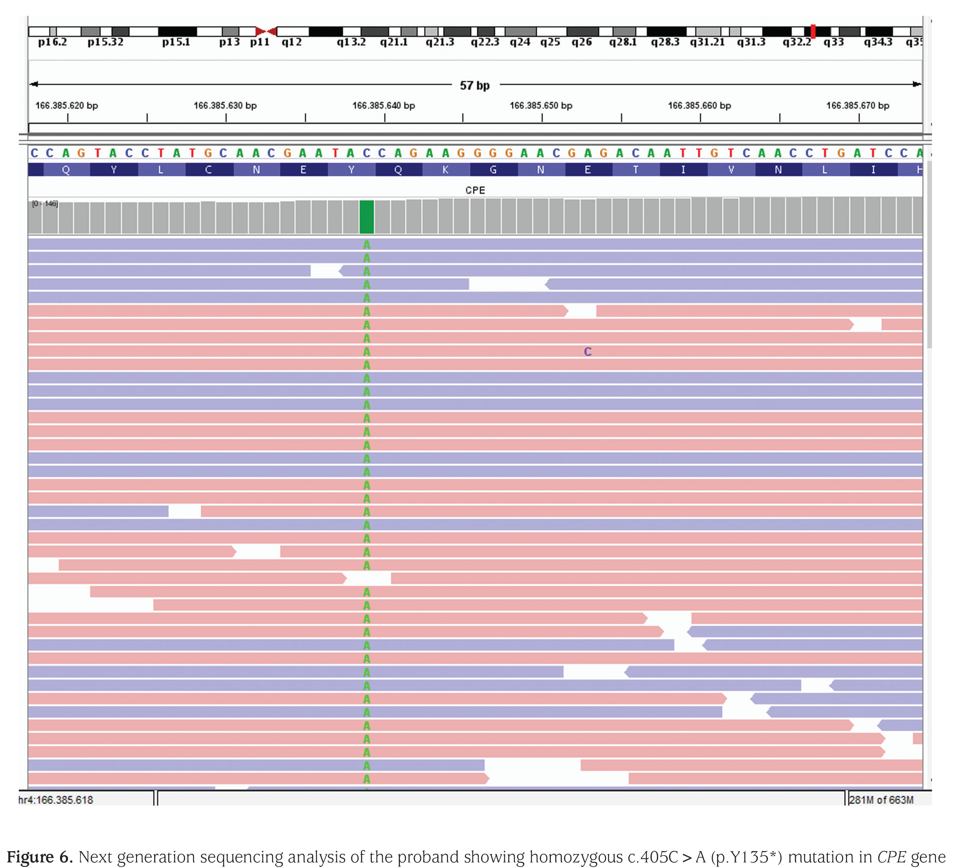This screenshot has width=960, height=868.
Task: Click cytoband q21.1 label
Action: click(x=394, y=42)
